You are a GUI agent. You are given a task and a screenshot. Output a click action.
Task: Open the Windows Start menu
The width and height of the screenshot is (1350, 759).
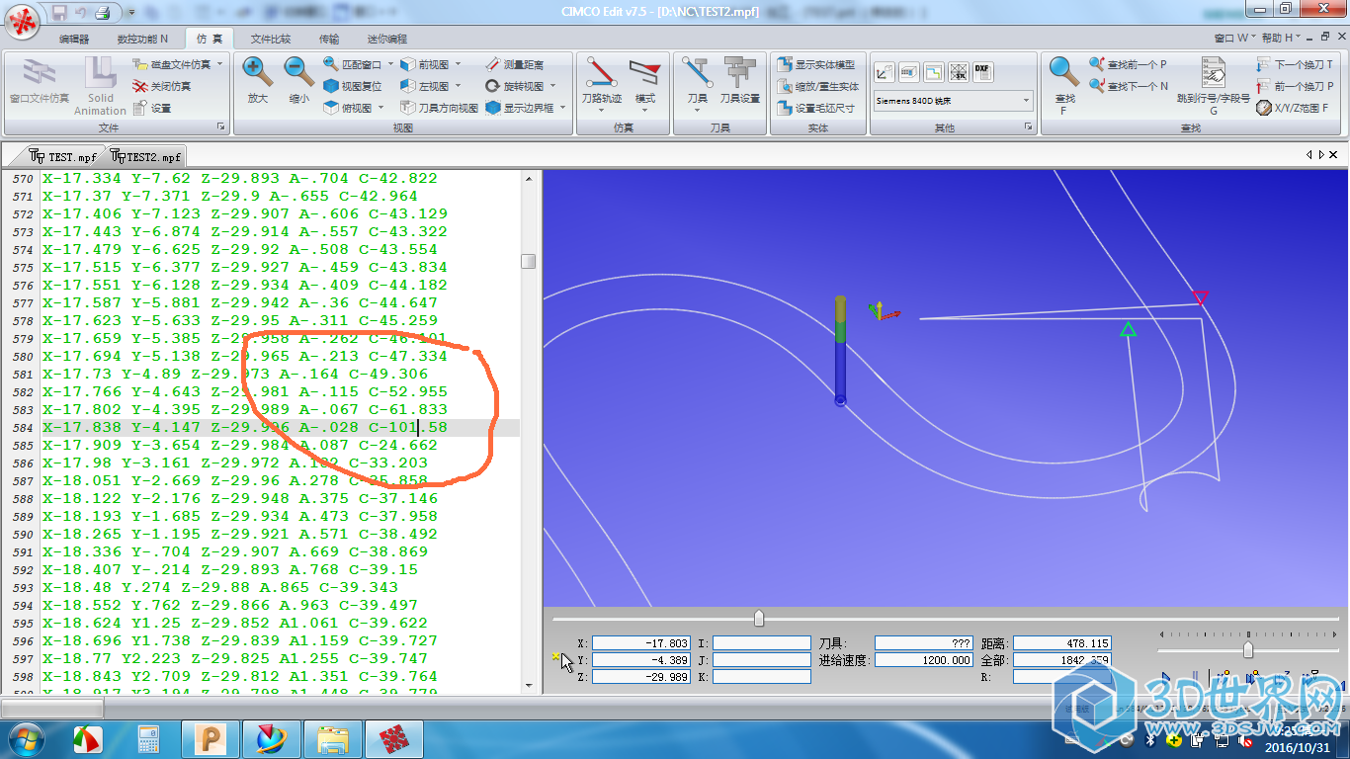(x=24, y=739)
